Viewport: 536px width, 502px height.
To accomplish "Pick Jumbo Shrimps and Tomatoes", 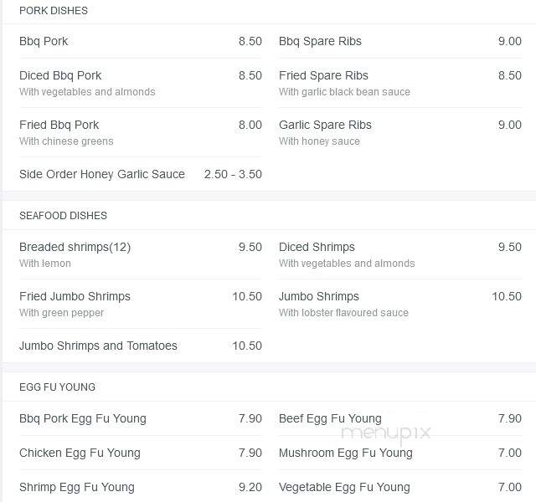I will coord(141,346).
